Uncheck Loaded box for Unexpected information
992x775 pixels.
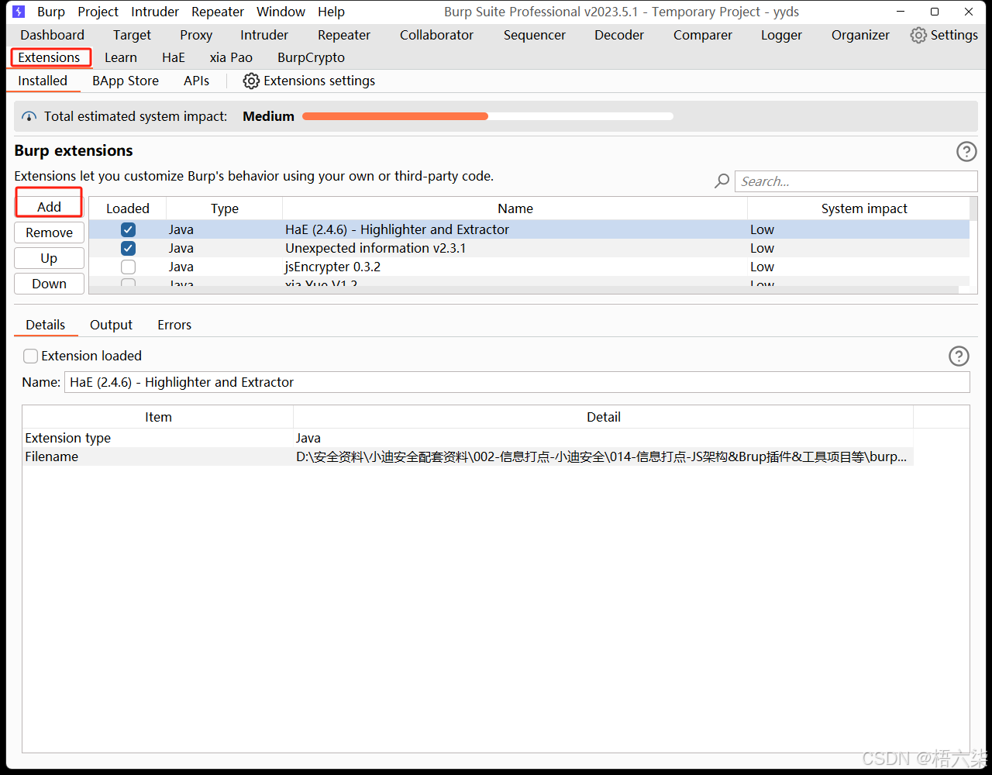pyautogui.click(x=128, y=248)
